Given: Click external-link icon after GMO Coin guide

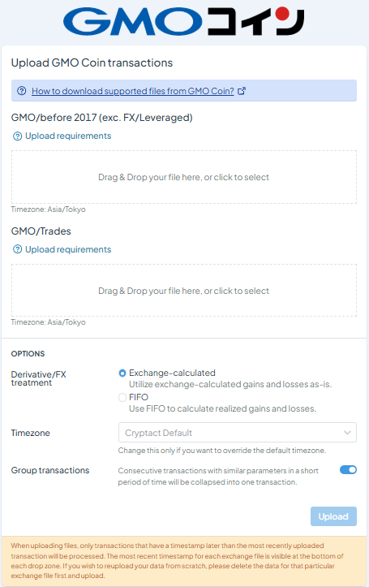Looking at the screenshot, I should coord(242,91).
